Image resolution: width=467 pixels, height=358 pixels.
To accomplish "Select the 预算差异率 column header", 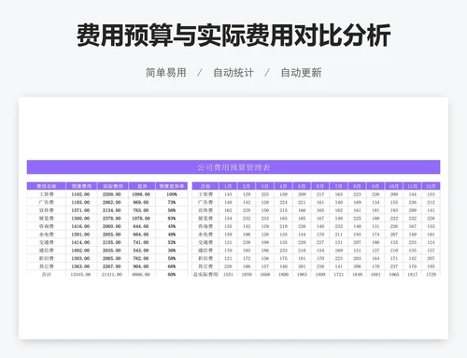I will pos(172,186).
